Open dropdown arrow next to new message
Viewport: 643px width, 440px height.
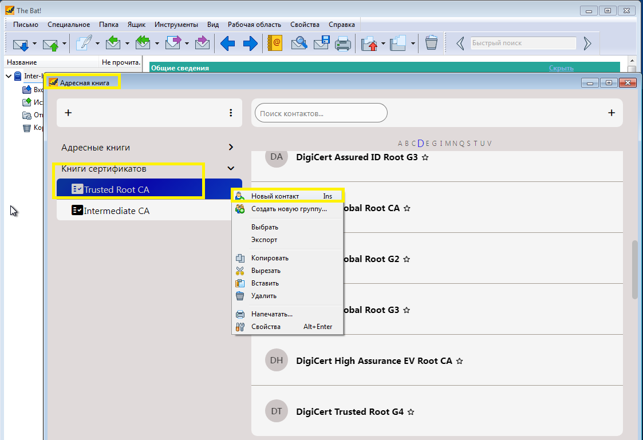[x=97, y=43]
